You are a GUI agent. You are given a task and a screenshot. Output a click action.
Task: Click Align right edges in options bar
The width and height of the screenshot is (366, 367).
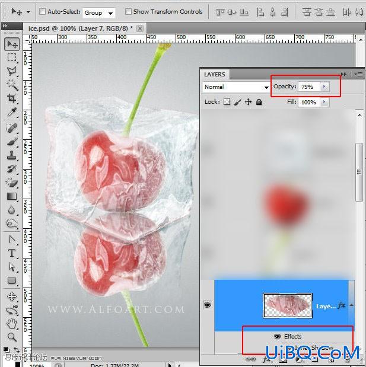click(285, 12)
